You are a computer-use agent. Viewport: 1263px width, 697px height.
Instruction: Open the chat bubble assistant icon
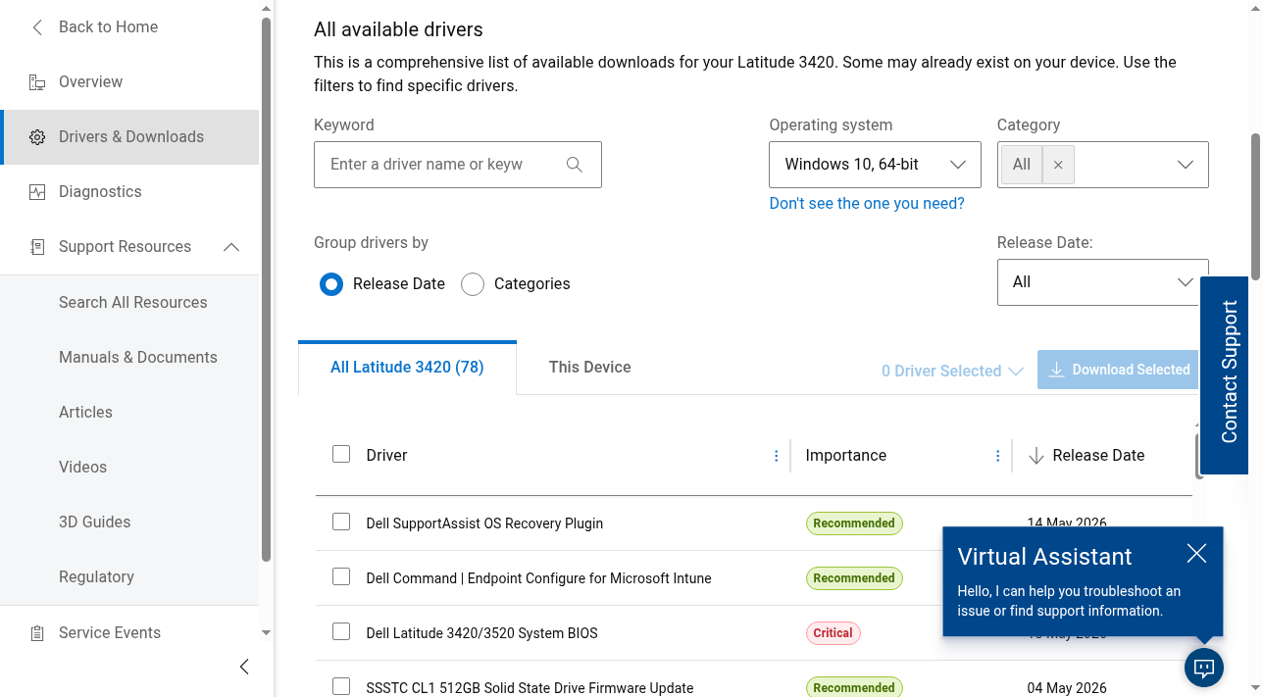[x=1204, y=668]
